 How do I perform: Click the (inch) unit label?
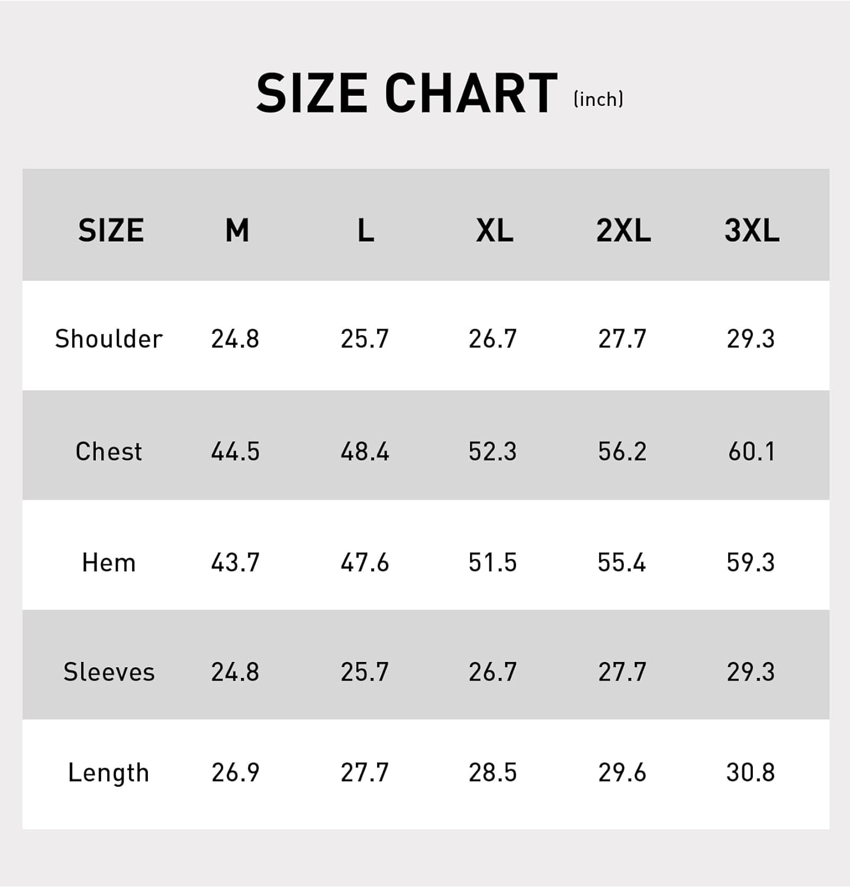598,99
